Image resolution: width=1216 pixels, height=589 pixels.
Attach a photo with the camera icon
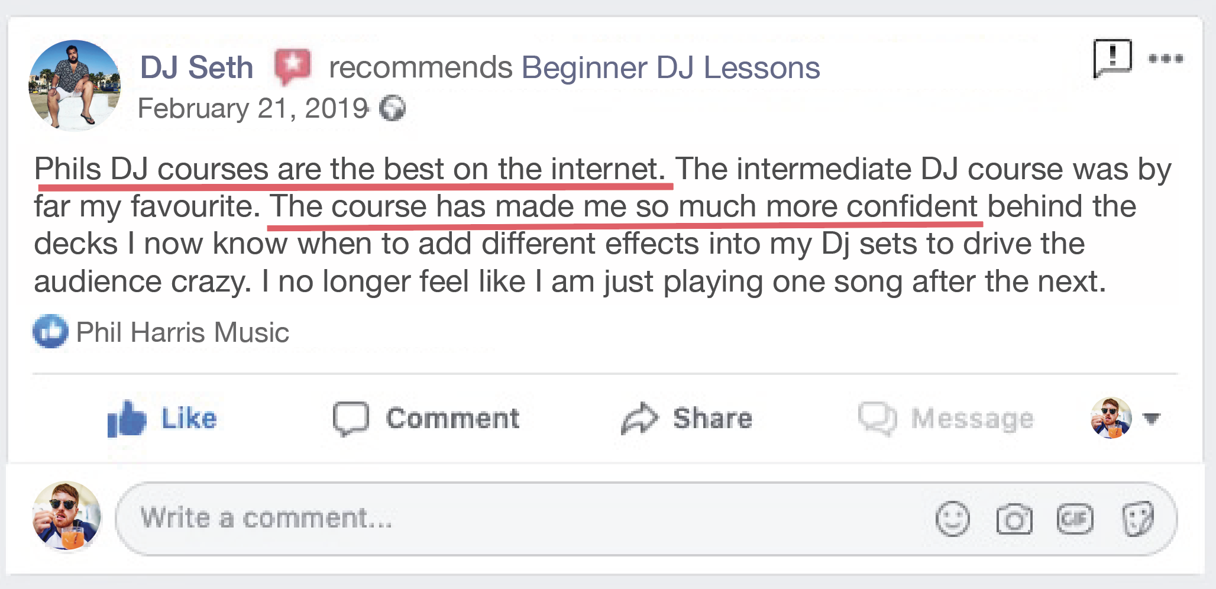(1014, 519)
